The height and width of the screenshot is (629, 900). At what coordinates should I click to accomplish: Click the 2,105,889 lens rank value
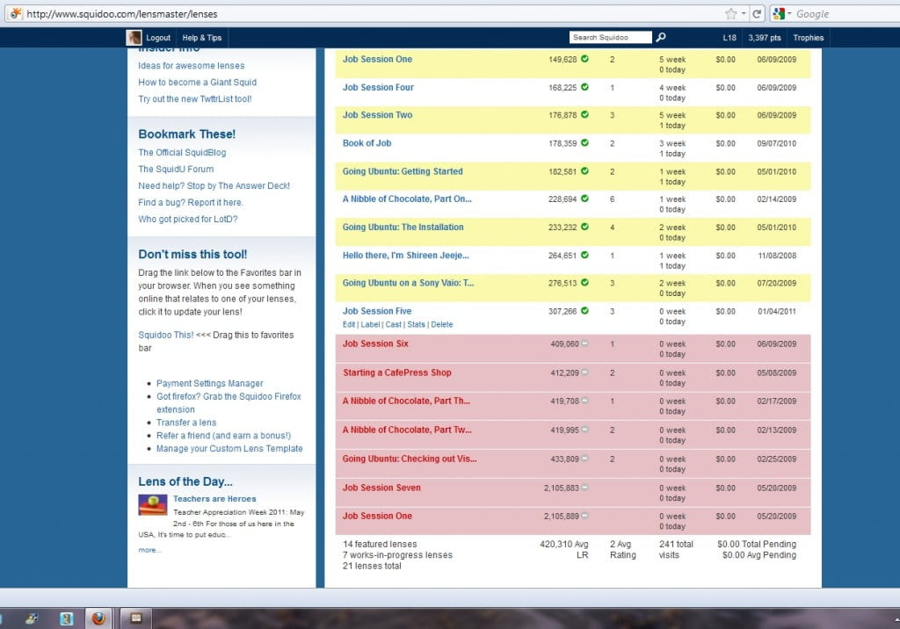(x=562, y=517)
